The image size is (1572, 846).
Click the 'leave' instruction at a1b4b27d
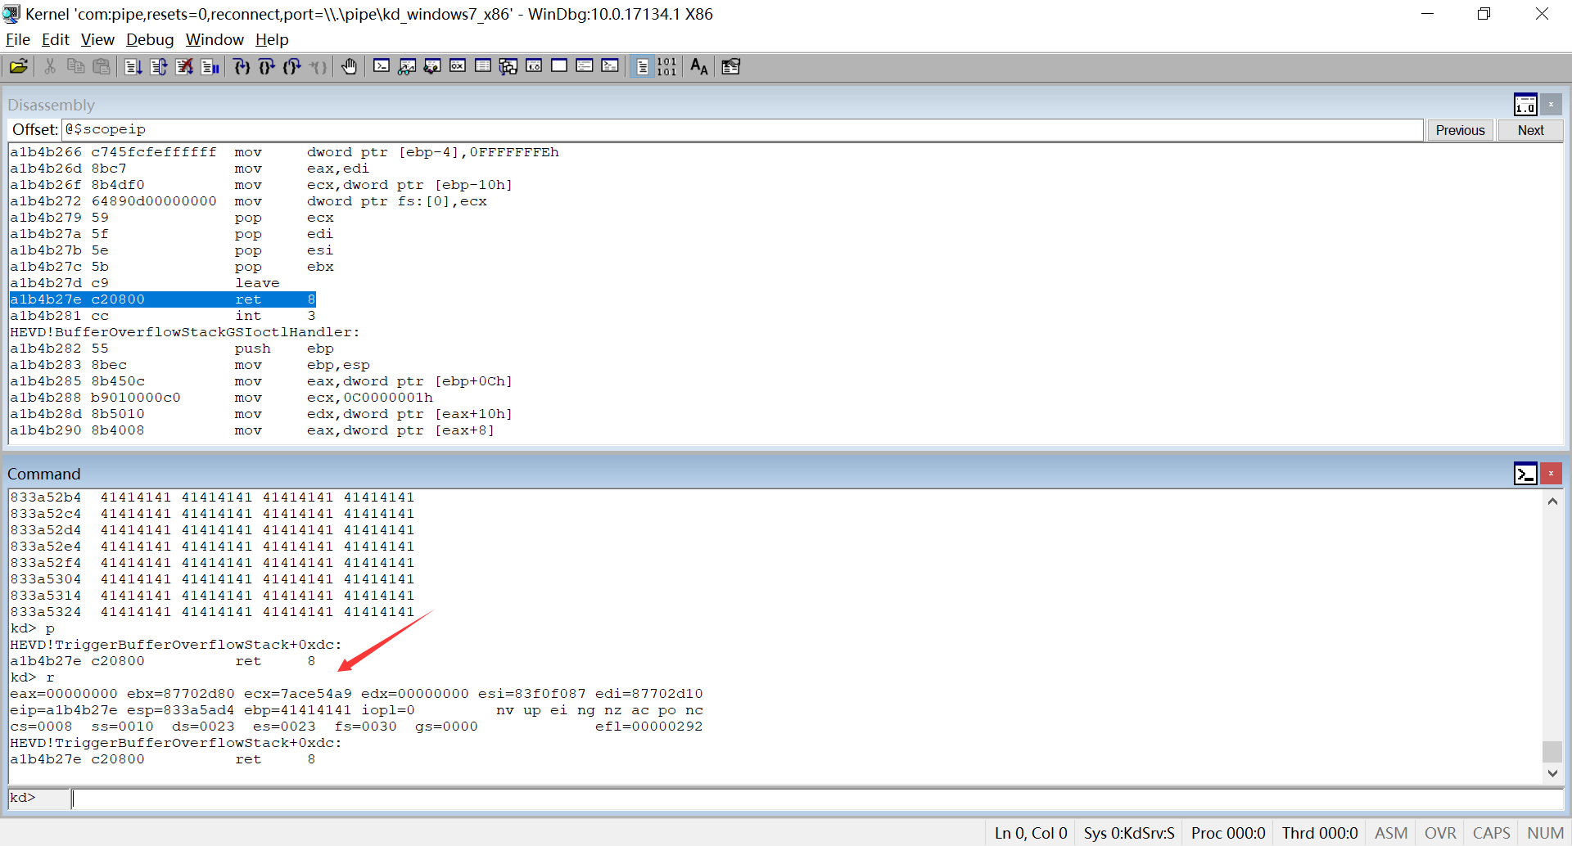(145, 283)
